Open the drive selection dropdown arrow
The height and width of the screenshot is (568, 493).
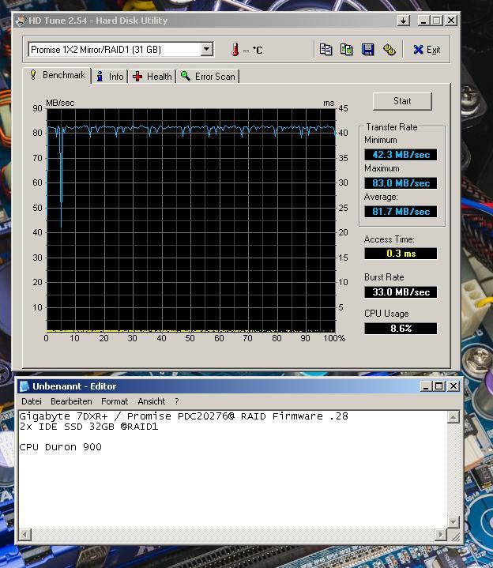(206, 49)
